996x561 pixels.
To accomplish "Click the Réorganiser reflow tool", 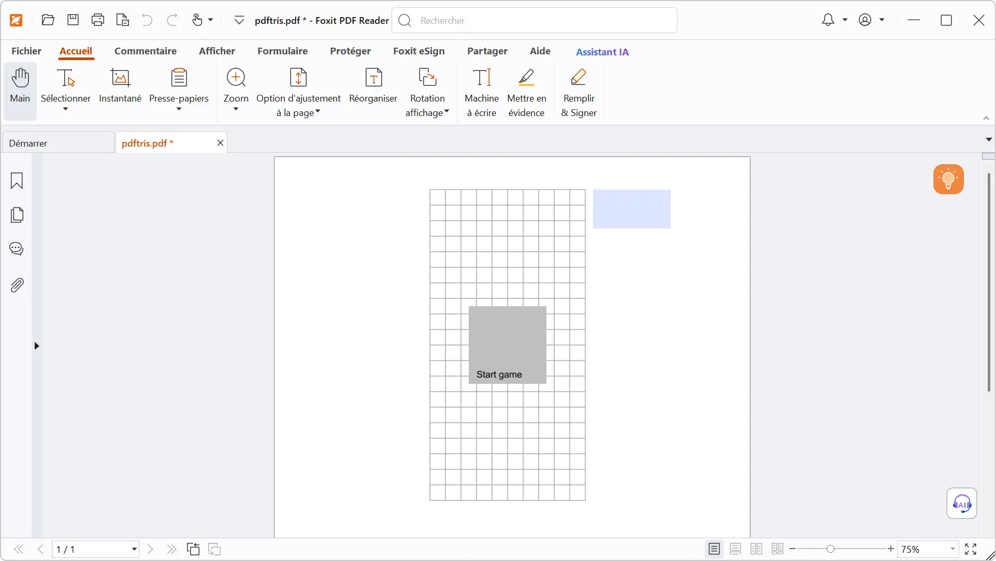I will click(373, 85).
